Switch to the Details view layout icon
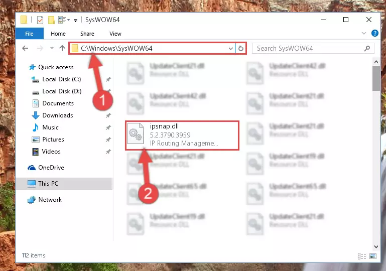Viewport: 386px width, 271px height. (x=361, y=256)
